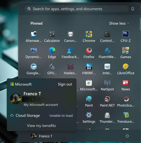Open the Google pinned app

click(33, 69)
